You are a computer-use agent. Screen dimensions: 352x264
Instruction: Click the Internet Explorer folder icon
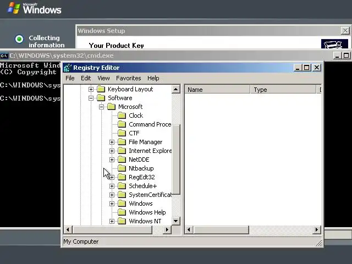(122, 151)
